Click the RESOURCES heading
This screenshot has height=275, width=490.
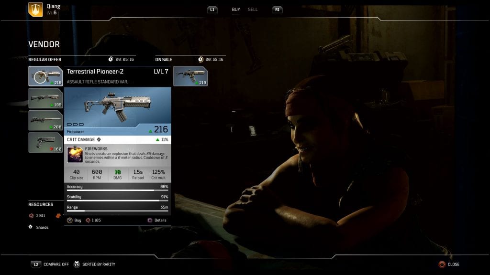coord(41,204)
